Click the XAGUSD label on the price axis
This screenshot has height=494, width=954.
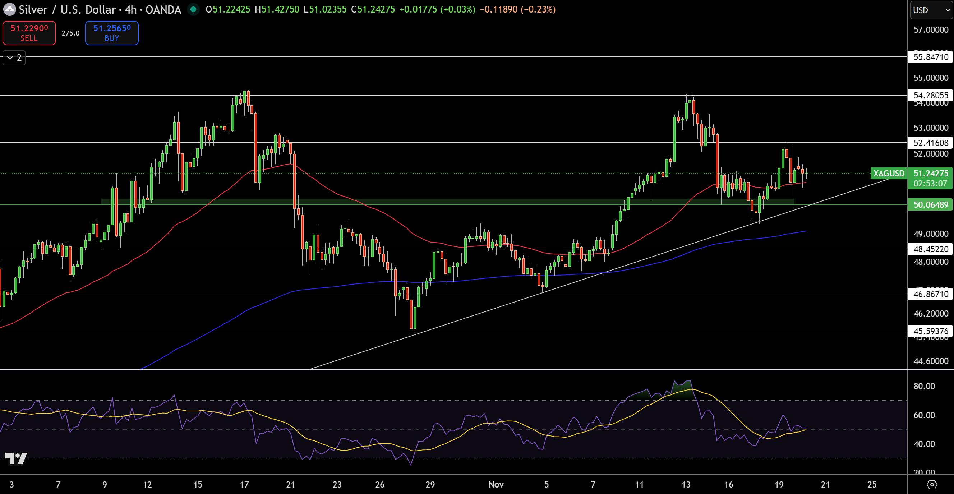889,173
